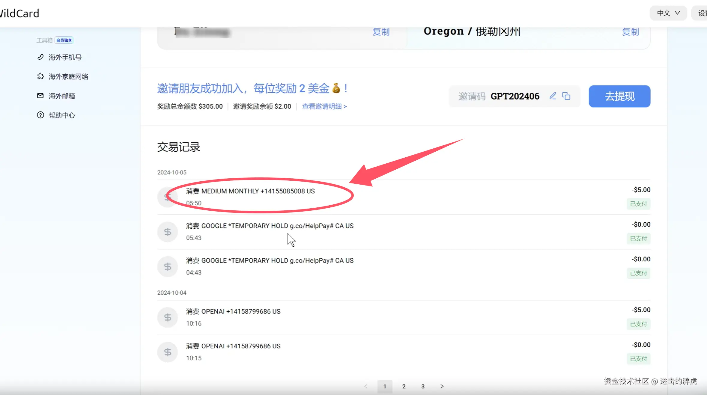Click next page chevron arrow
The image size is (707, 395).
[x=442, y=386]
